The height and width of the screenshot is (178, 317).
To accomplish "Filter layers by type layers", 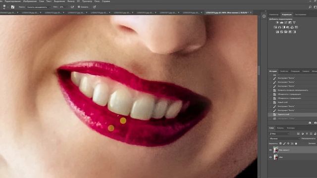I will [x=307, y=133].
